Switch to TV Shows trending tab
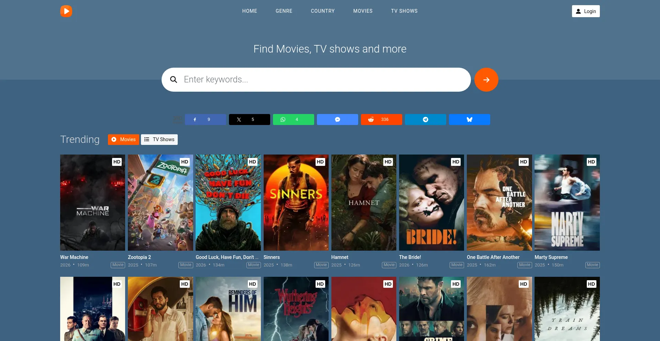Viewport: 660px width, 341px height. point(159,139)
